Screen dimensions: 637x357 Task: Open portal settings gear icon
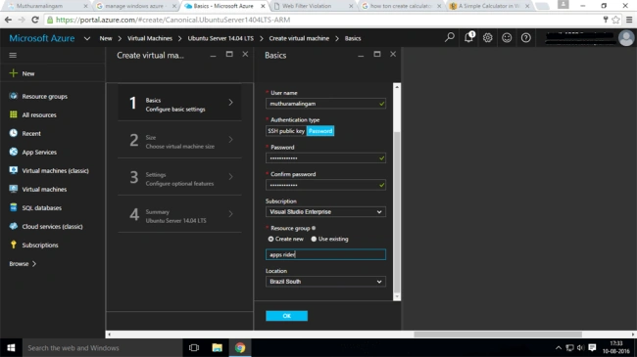(x=487, y=38)
